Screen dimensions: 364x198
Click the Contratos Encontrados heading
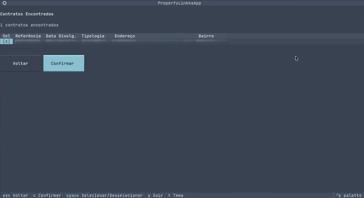point(27,14)
